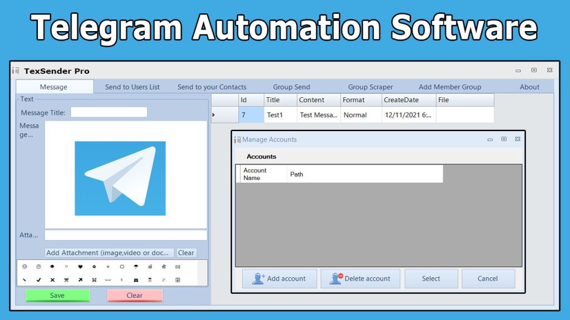570x320 pixels.
Task: Insert the umbrella emoji
Action: pyautogui.click(x=136, y=267)
